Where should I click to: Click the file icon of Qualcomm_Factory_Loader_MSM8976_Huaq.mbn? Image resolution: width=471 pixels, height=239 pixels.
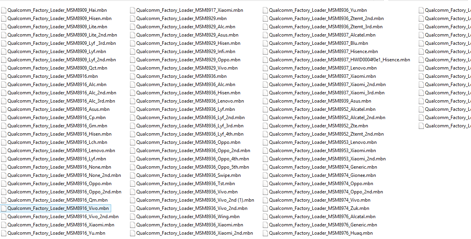[265, 233]
